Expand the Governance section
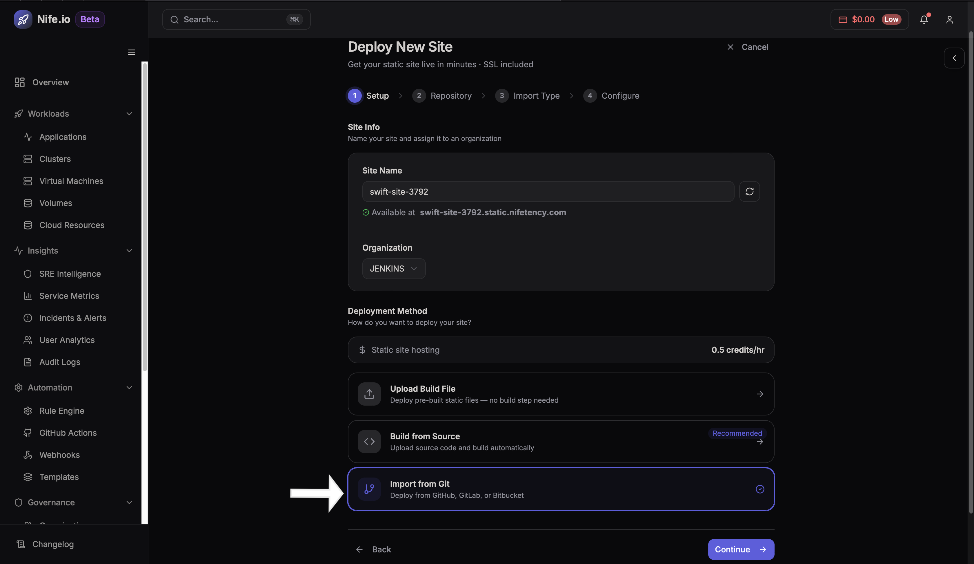The width and height of the screenshot is (974, 564). pos(129,502)
